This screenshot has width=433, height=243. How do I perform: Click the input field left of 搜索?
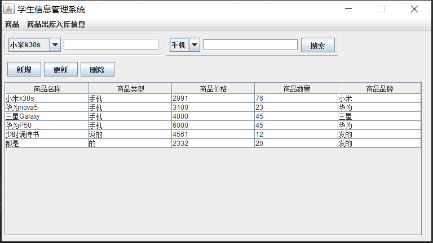click(250, 44)
